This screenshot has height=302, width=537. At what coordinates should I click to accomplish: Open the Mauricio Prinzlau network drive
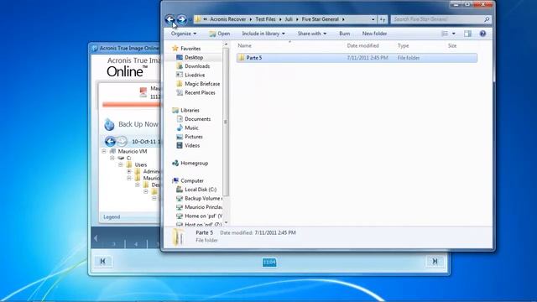203,207
